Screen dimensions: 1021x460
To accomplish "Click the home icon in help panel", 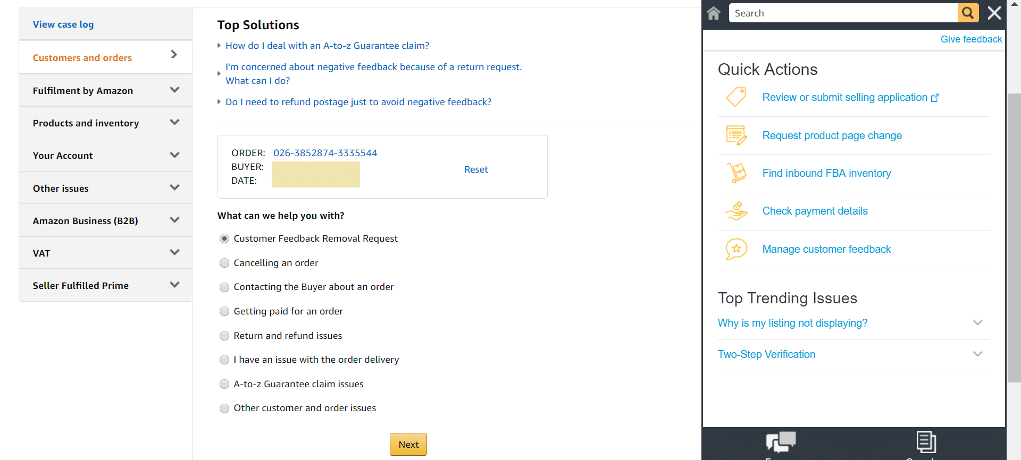I will click(x=714, y=13).
